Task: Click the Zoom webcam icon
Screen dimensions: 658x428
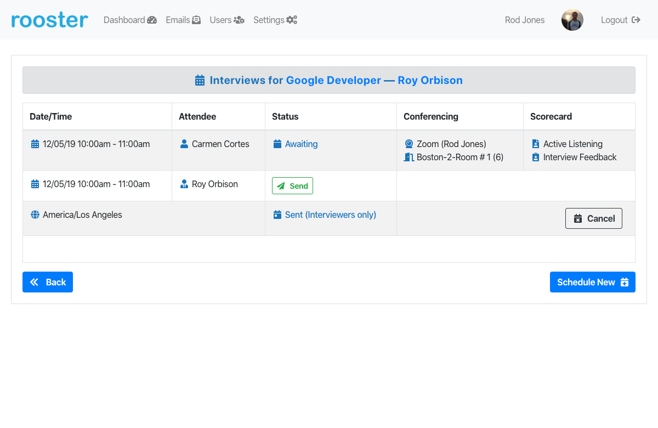Action: click(x=409, y=144)
